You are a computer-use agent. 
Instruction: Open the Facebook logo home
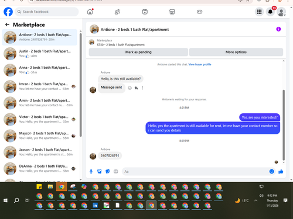click(8, 12)
